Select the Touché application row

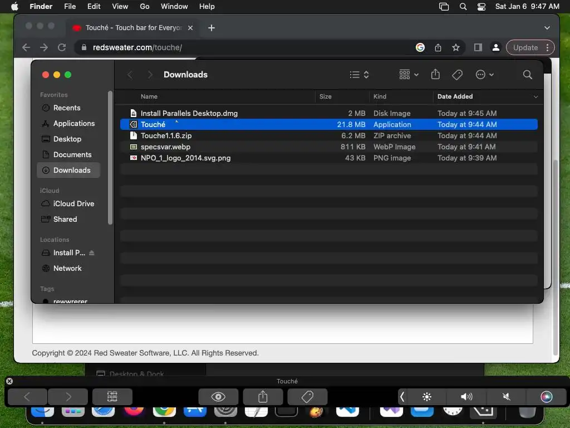pyautogui.click(x=328, y=124)
